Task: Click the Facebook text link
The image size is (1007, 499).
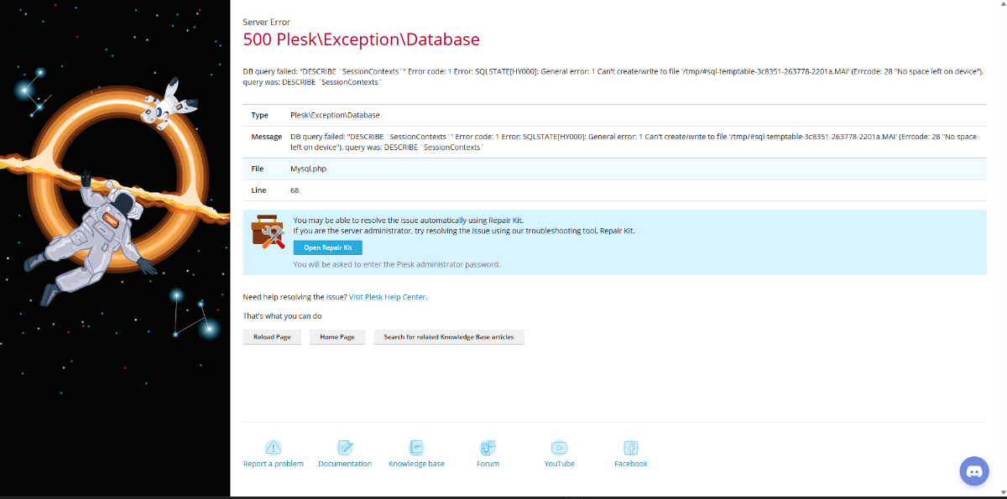Action: pyautogui.click(x=630, y=464)
